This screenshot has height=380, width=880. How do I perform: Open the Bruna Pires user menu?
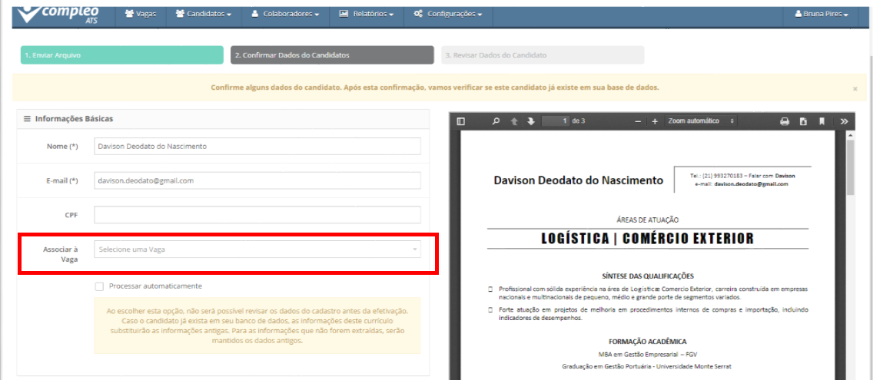821,14
